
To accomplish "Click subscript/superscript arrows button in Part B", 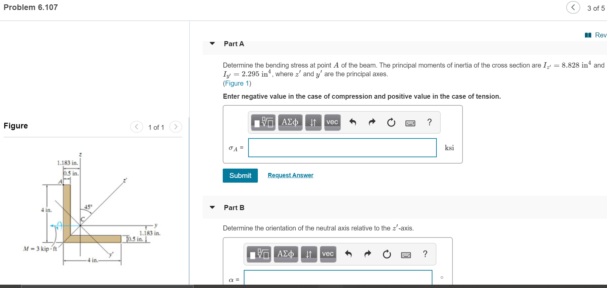I will (x=309, y=254).
